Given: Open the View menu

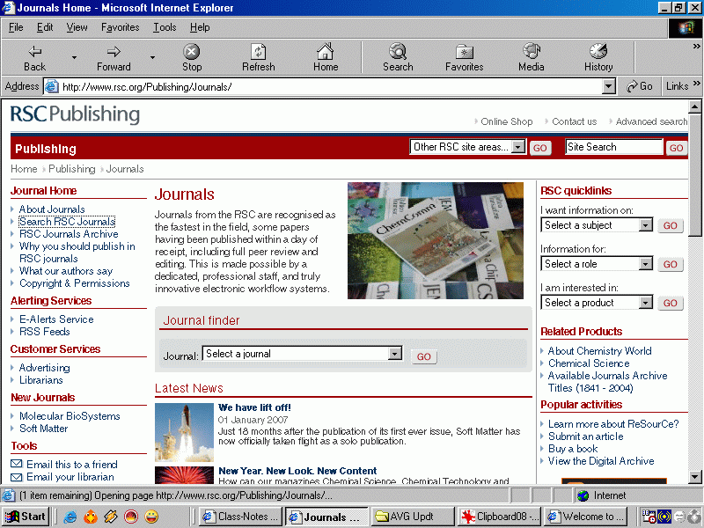Looking at the screenshot, I should coord(77,27).
